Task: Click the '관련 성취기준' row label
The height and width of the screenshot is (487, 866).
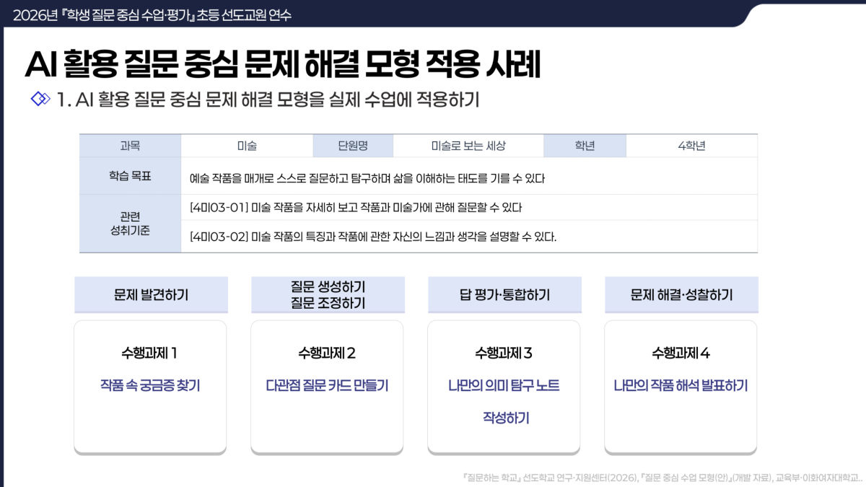Action: click(x=130, y=224)
